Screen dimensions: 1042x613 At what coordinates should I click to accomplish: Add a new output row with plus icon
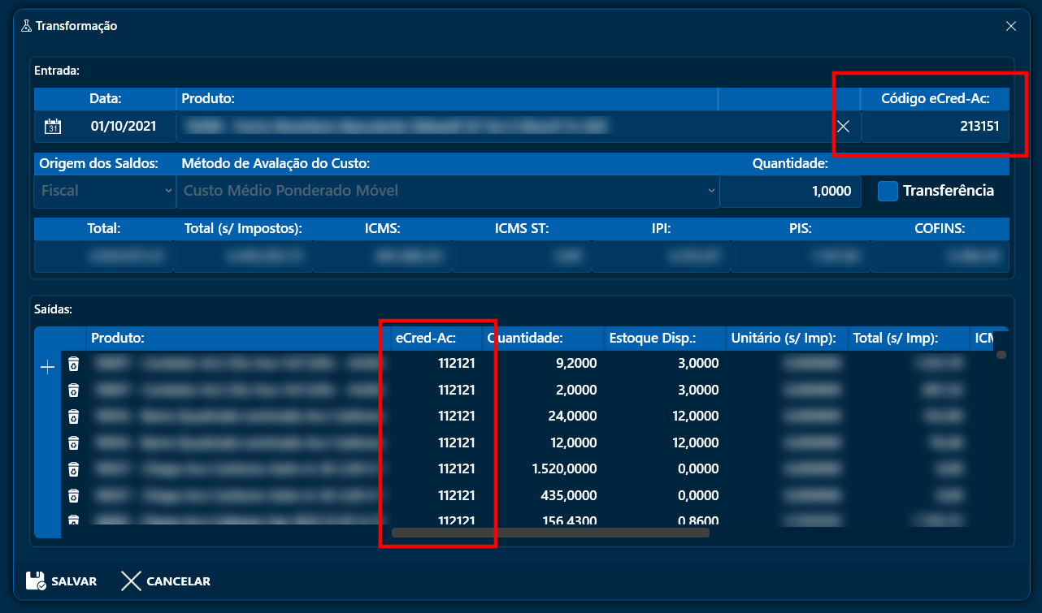coord(47,368)
